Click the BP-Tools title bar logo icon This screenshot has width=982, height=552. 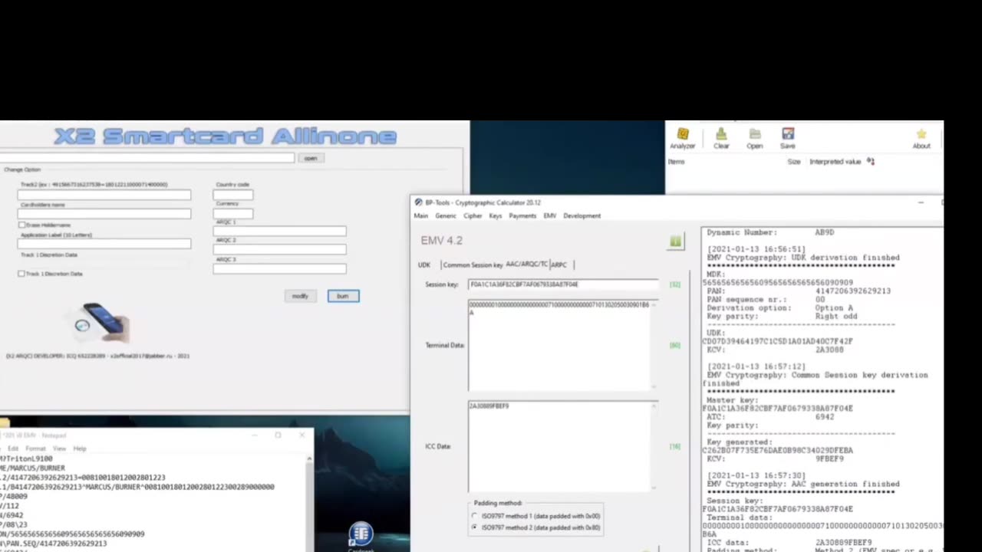click(x=419, y=202)
